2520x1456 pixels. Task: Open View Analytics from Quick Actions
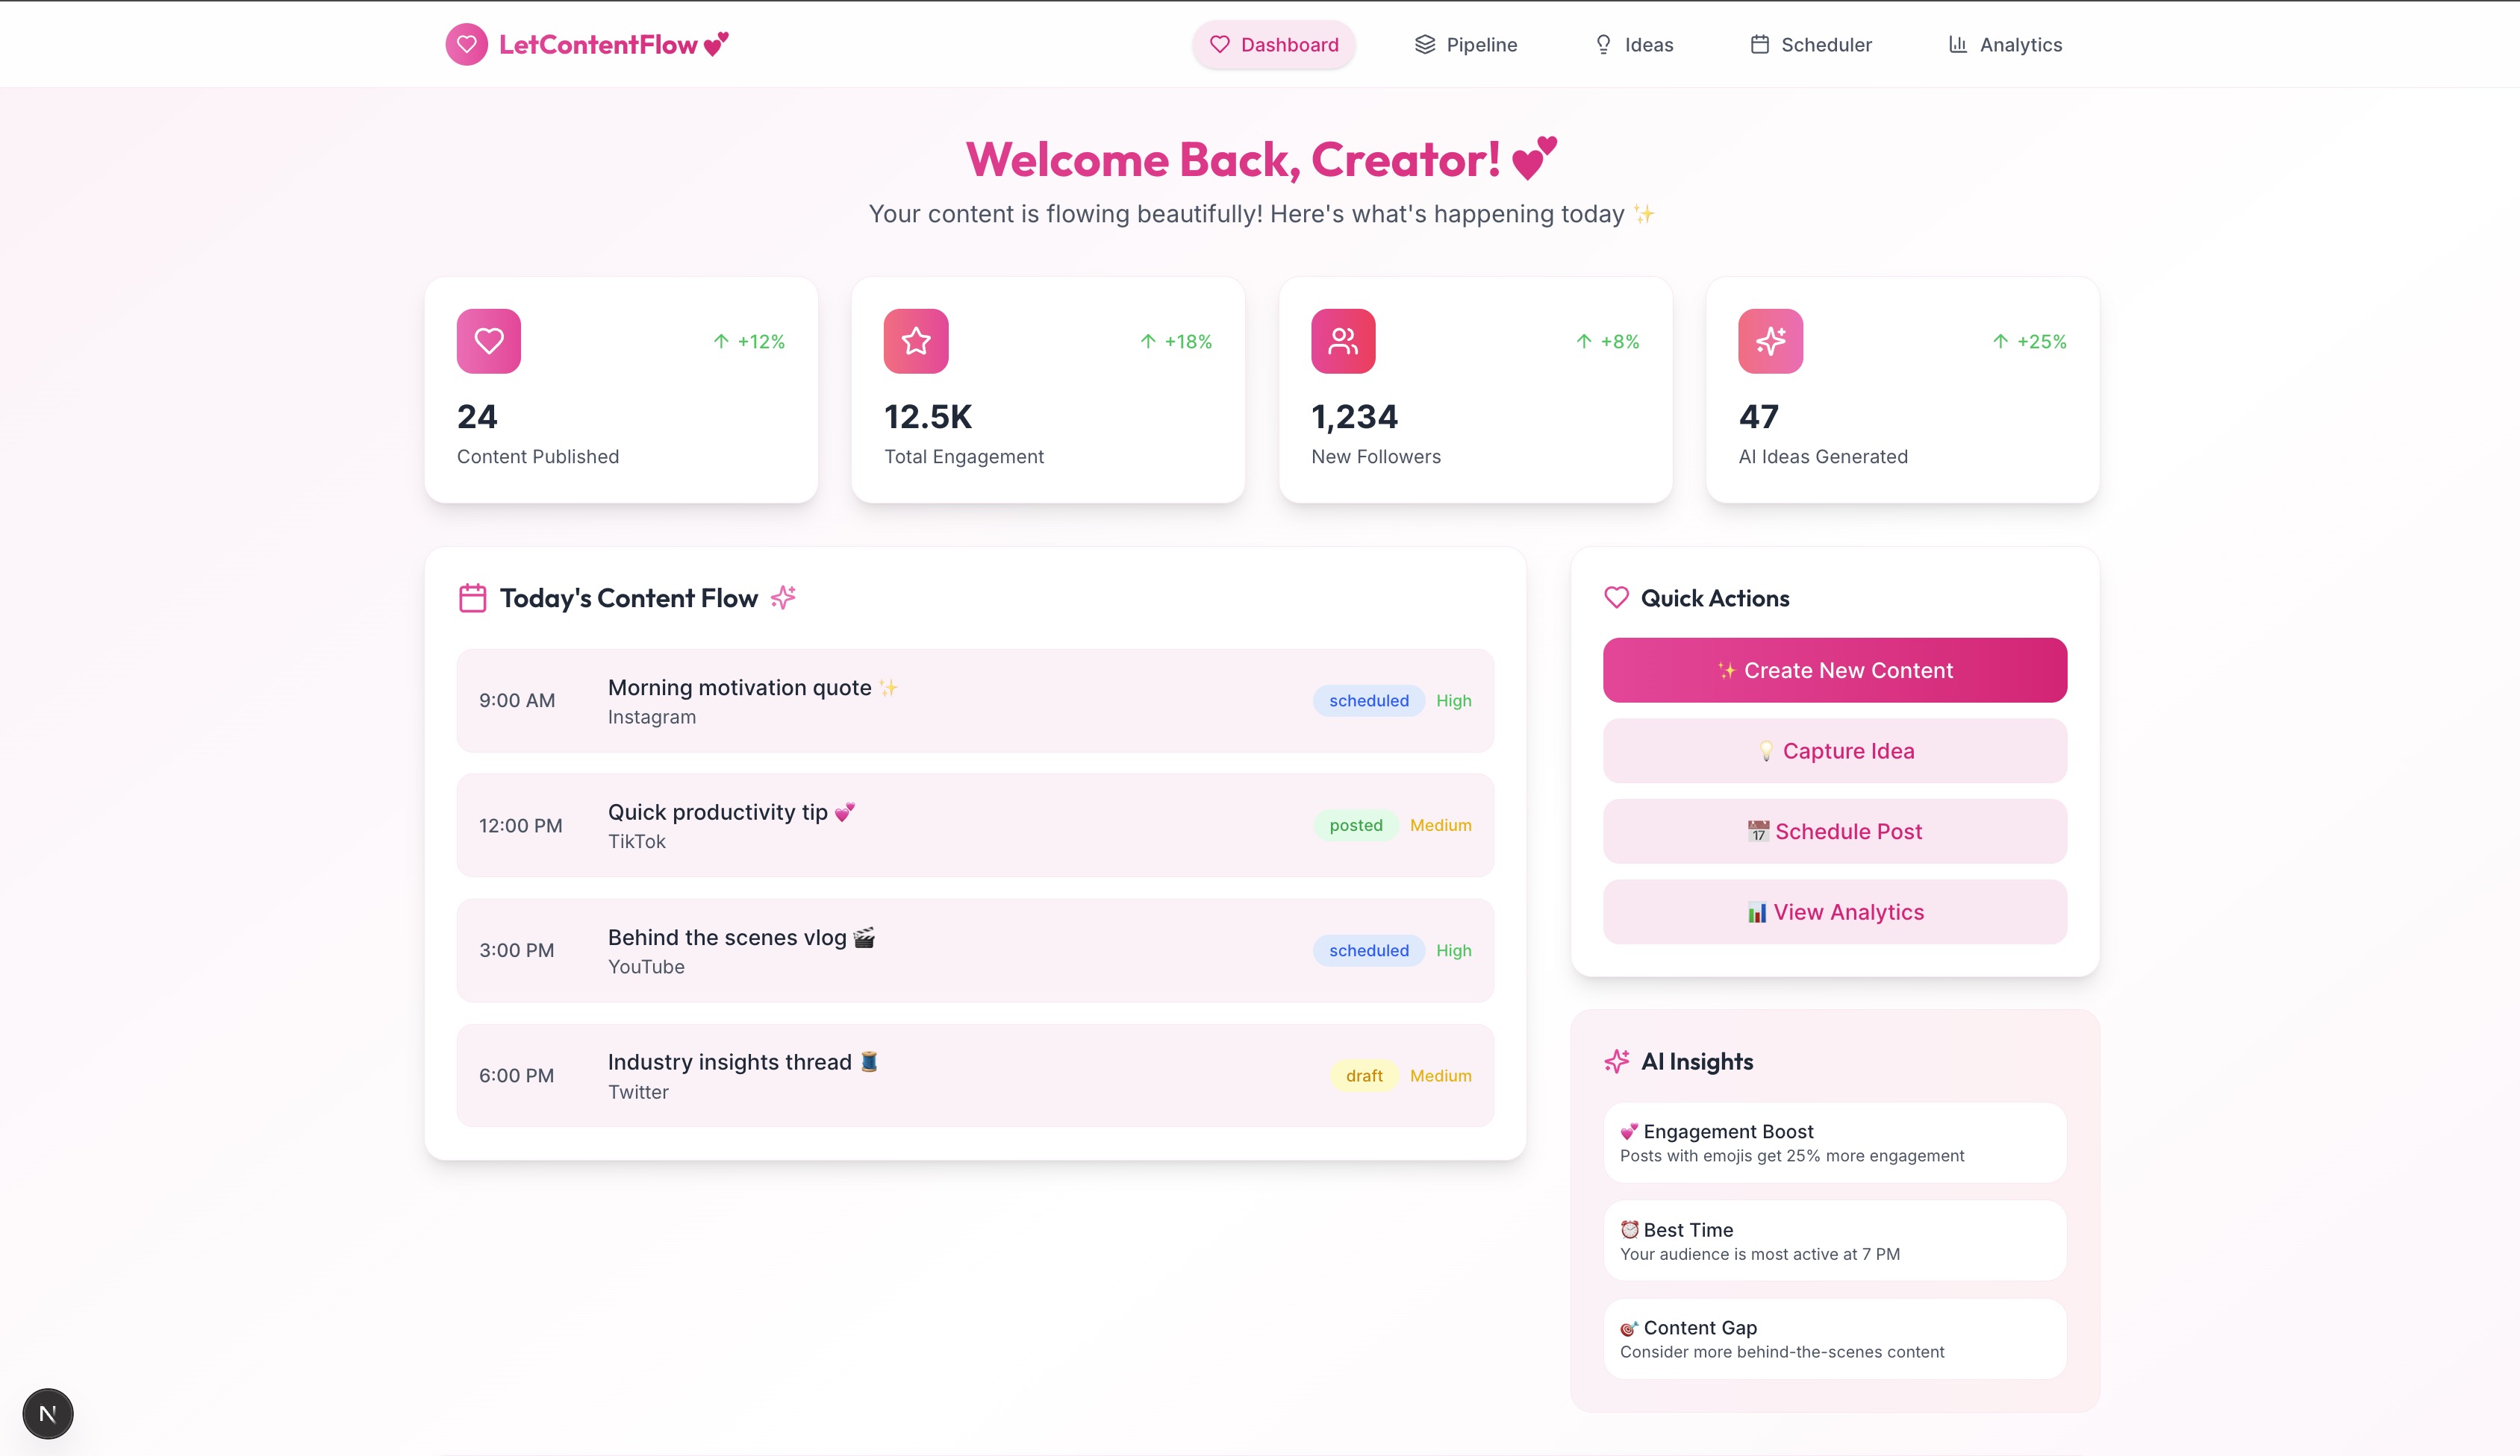(1834, 911)
